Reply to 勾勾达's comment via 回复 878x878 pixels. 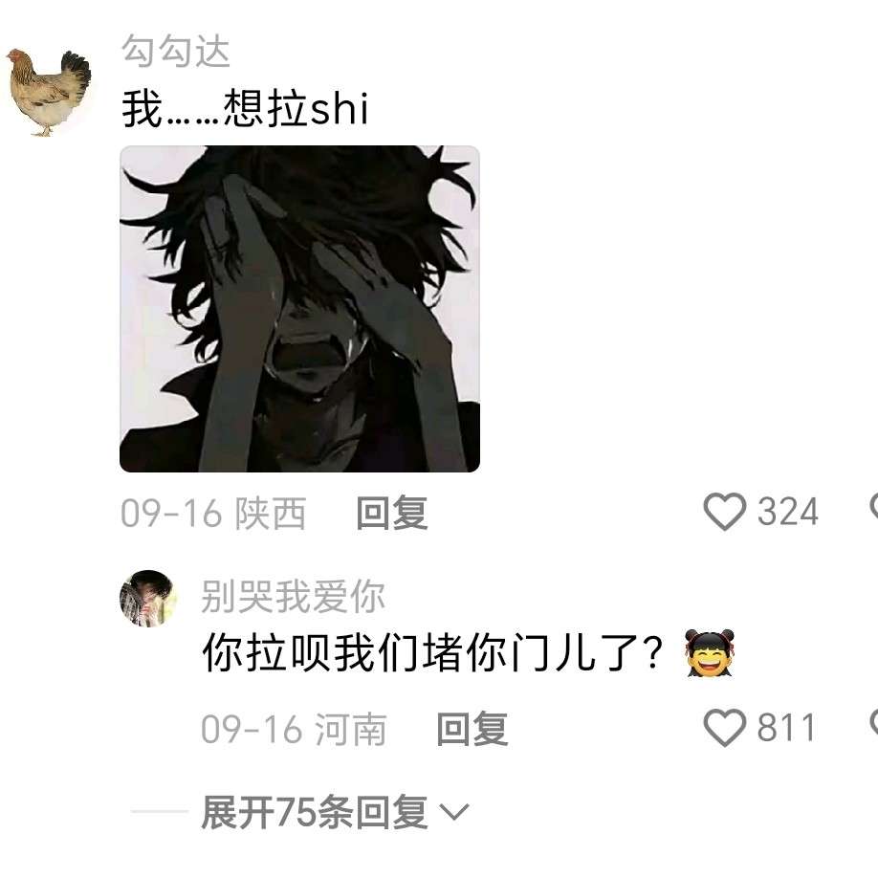pyautogui.click(x=392, y=513)
